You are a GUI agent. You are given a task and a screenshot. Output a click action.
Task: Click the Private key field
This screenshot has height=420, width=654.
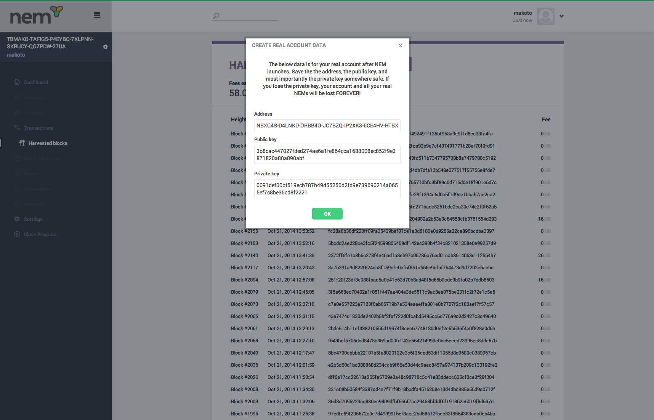pyautogui.click(x=327, y=189)
